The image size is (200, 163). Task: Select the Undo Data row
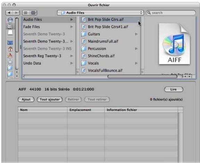coord(49,63)
